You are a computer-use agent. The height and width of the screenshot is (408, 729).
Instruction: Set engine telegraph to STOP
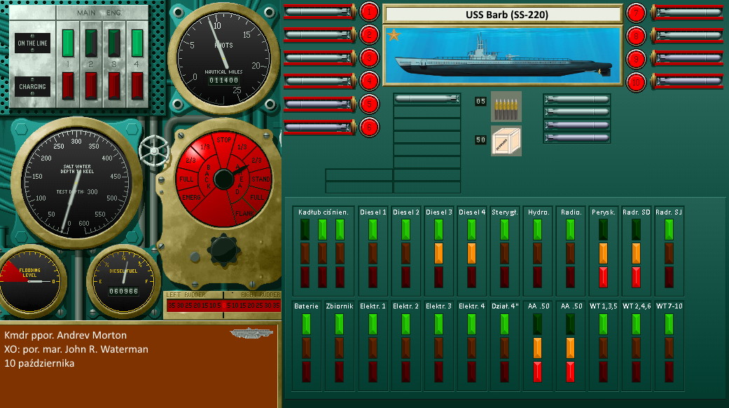click(224, 140)
